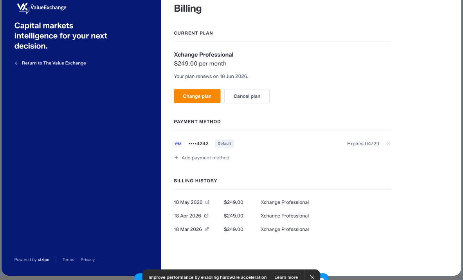This screenshot has width=463, height=280.
Task: Click the plan renewal date text
Action: tap(211, 76)
